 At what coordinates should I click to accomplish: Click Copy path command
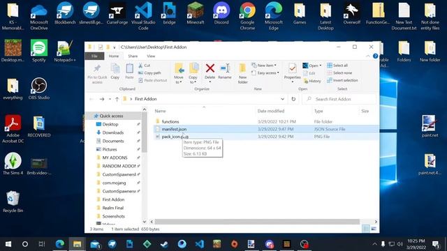pyautogui.click(x=149, y=73)
